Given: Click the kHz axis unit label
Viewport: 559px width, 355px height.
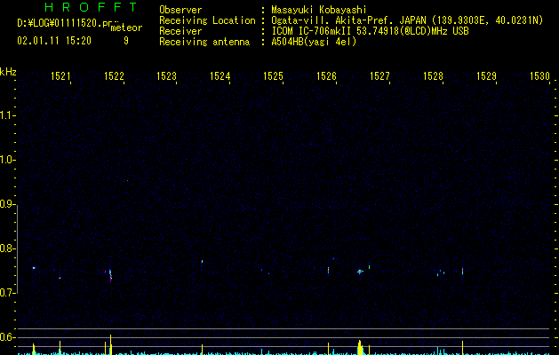Looking at the screenshot, I should coord(8,72).
